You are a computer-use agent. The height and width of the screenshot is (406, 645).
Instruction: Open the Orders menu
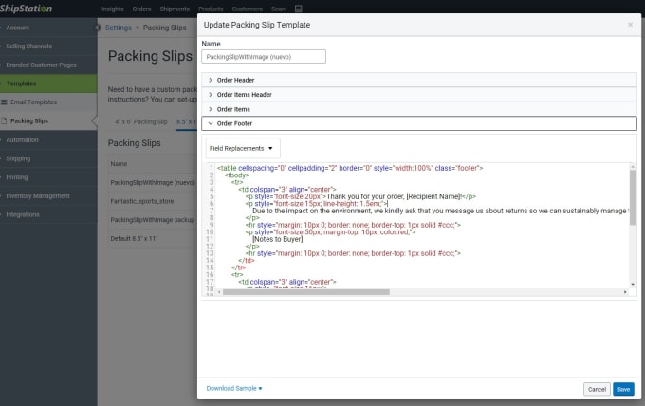click(x=141, y=9)
